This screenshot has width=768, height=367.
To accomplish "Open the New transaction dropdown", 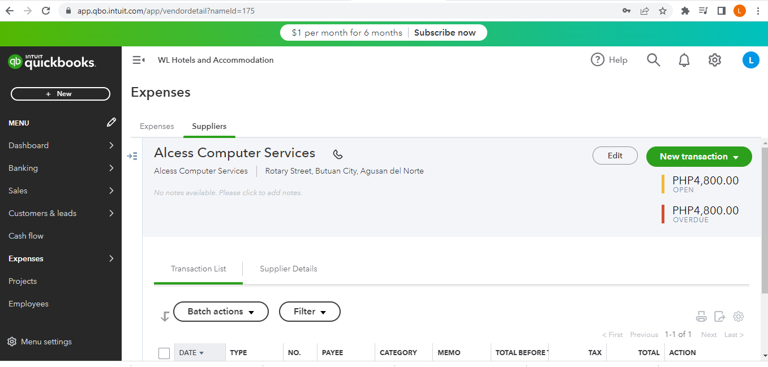I will tap(699, 157).
